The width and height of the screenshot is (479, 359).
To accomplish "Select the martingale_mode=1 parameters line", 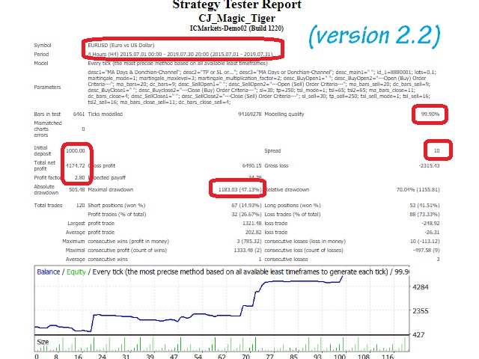I will (x=257, y=78).
